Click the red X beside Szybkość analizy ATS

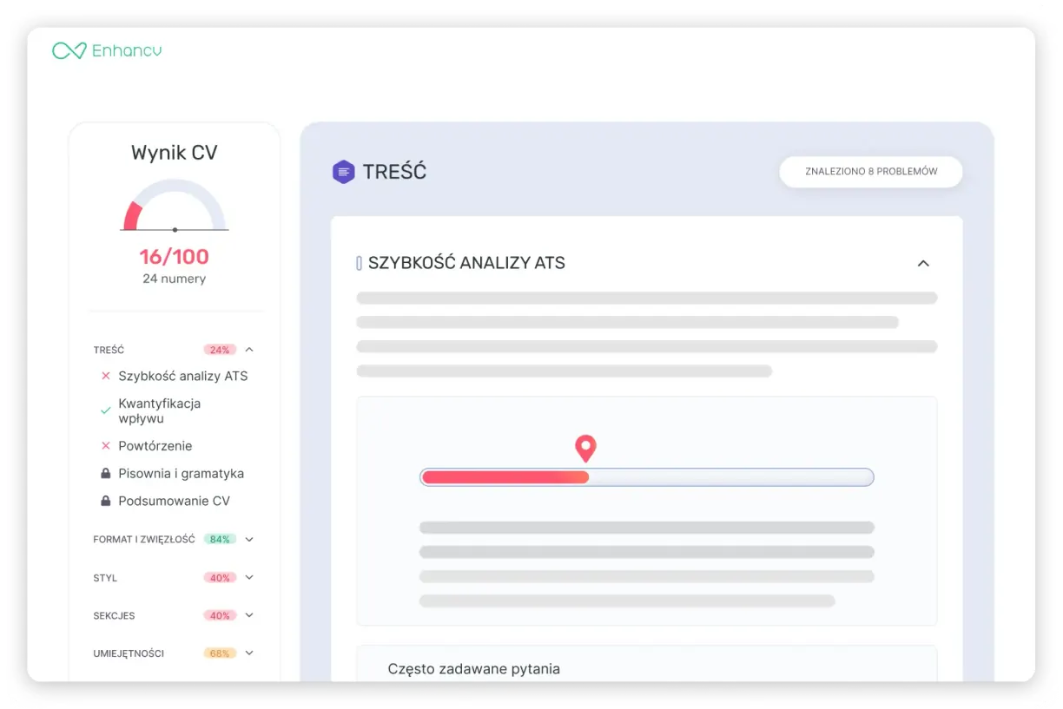106,376
